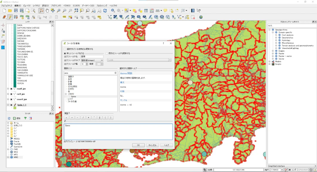317x172 pixels.
Task: Click the Add Vector Layer icon
Action: tap(110, 17)
